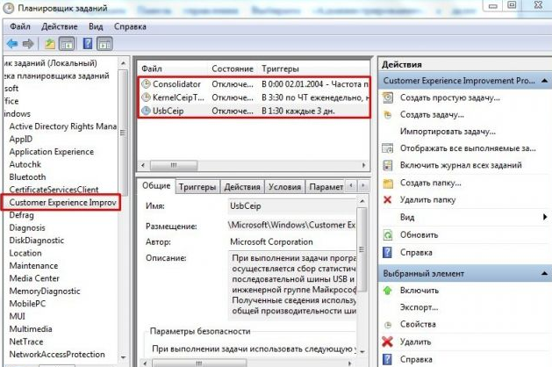
Task: Switch to the Условия tab
Action: 285,187
